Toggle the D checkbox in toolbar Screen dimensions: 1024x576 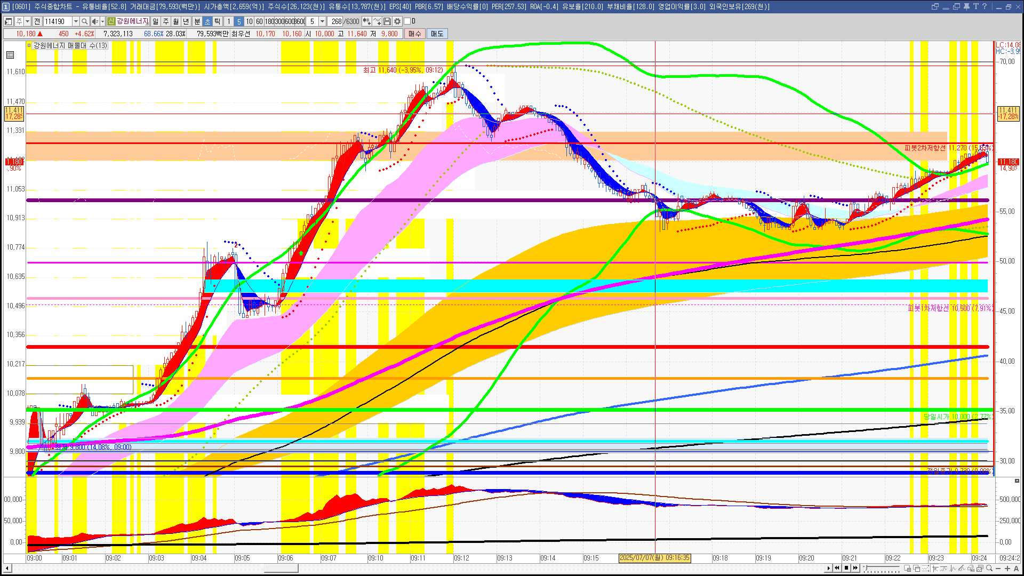[x=407, y=21]
